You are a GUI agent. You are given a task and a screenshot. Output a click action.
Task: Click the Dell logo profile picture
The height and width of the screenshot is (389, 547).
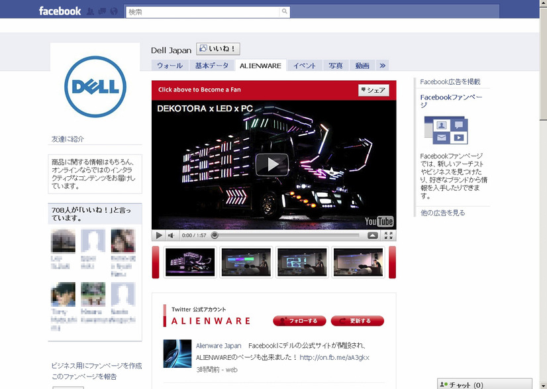coord(95,87)
